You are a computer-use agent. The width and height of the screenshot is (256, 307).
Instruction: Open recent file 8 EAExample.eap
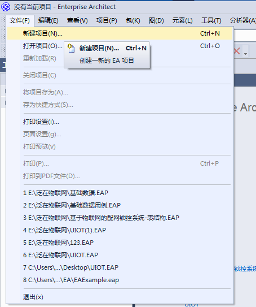point(120,280)
